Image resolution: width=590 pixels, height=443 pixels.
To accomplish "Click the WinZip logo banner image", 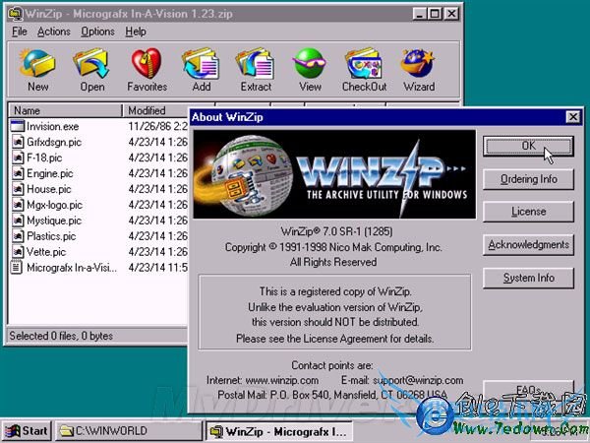I will click(x=334, y=174).
